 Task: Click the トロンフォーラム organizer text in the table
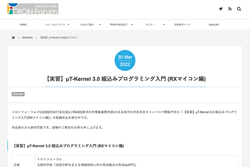pos(49,159)
